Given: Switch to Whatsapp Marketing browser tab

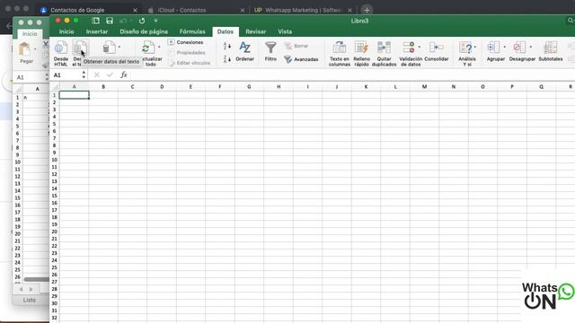Looking at the screenshot, I should coord(303,10).
